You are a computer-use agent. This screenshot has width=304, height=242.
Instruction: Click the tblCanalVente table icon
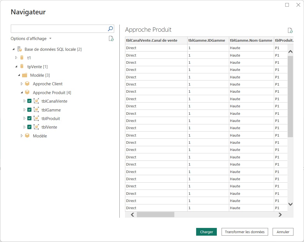click(x=36, y=101)
